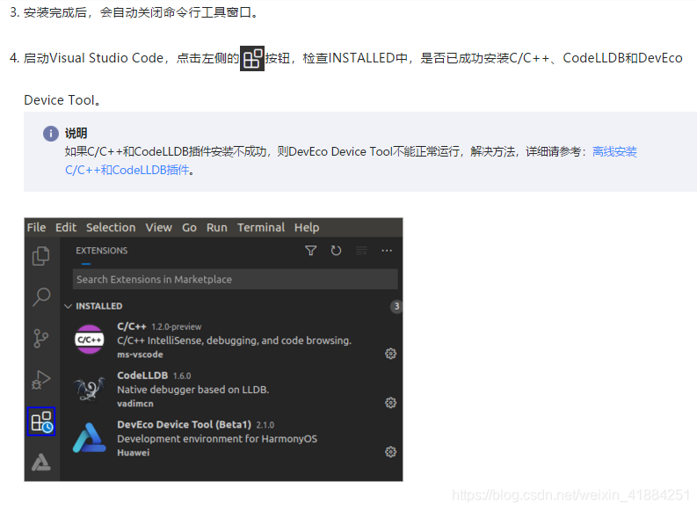Click the 说明 note heading
697x511 pixels.
coord(76,133)
